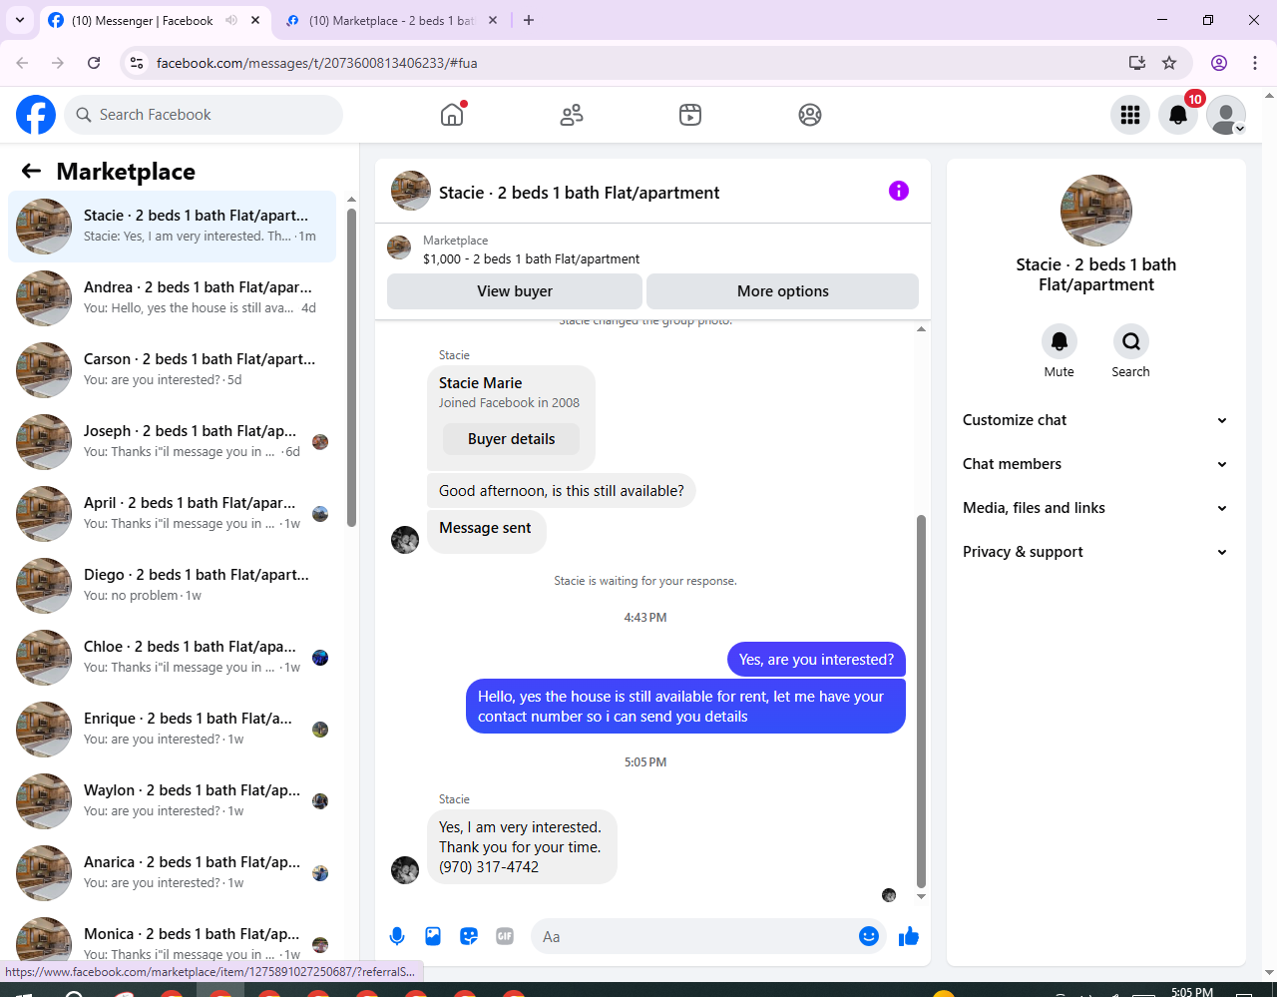Send a voice clip microphone icon
The width and height of the screenshot is (1277, 997).
[x=397, y=936]
